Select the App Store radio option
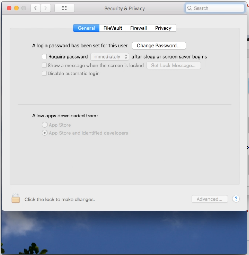Viewport: 249px width, 255px height. click(45, 125)
